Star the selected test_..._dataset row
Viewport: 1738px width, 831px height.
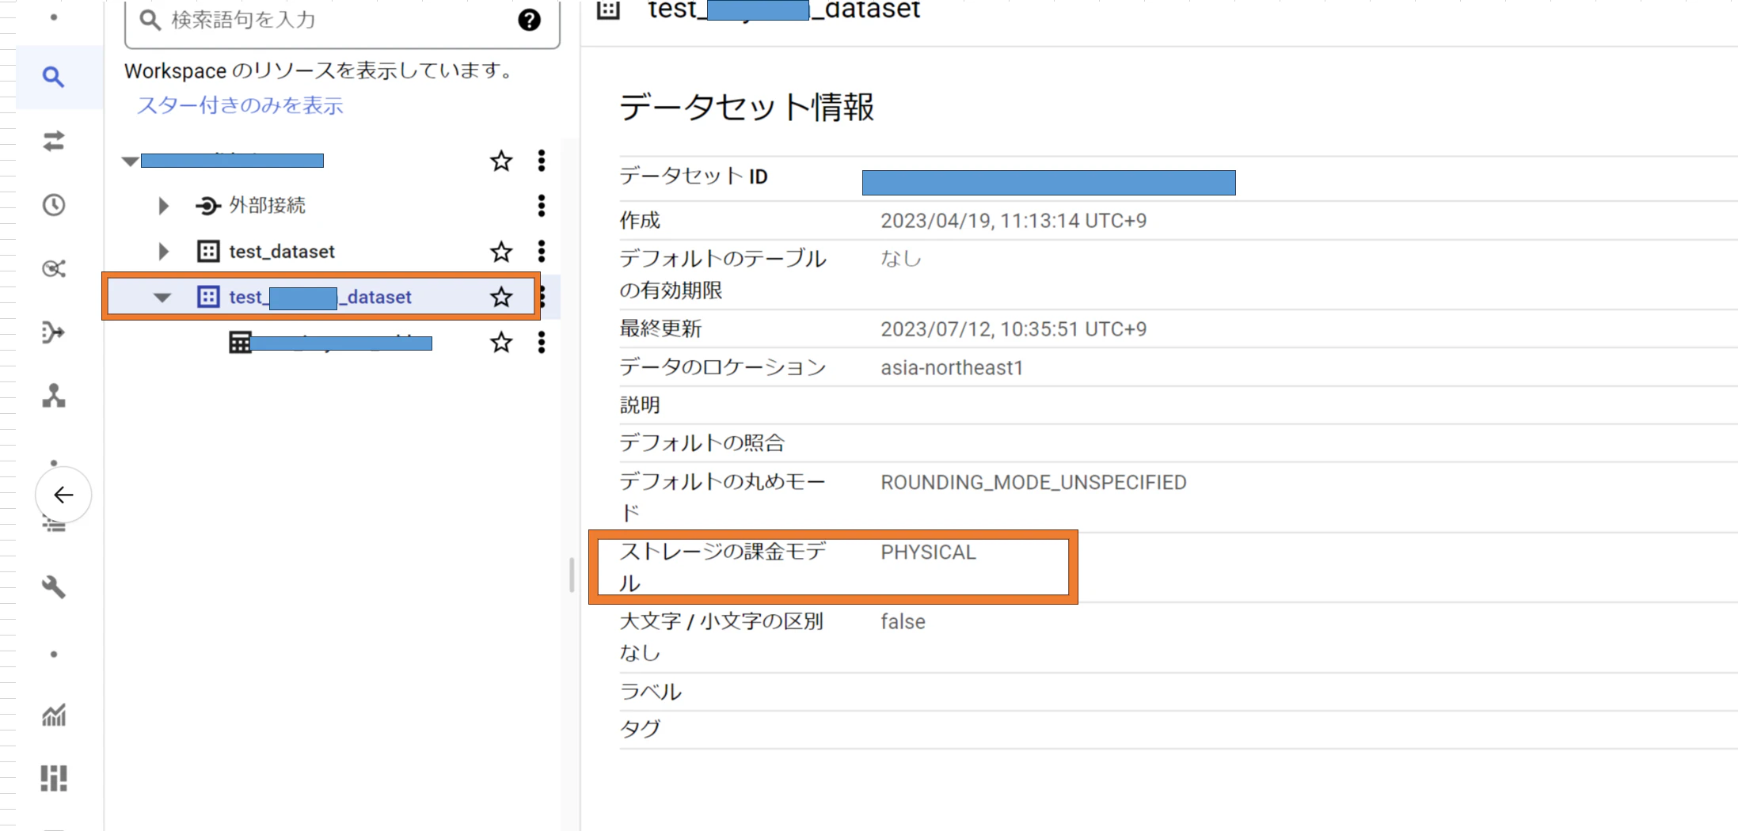point(501,297)
